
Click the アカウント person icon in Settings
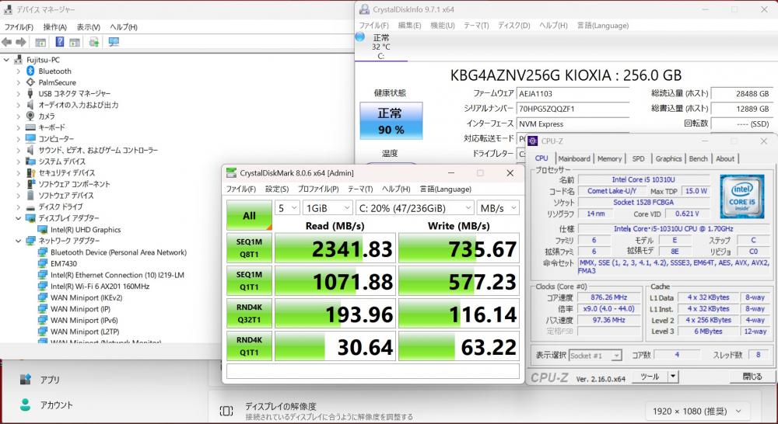[x=26, y=405]
